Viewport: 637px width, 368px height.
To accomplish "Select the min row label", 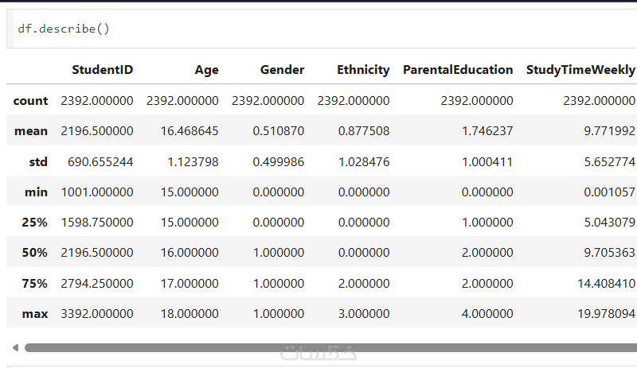I will click(36, 192).
